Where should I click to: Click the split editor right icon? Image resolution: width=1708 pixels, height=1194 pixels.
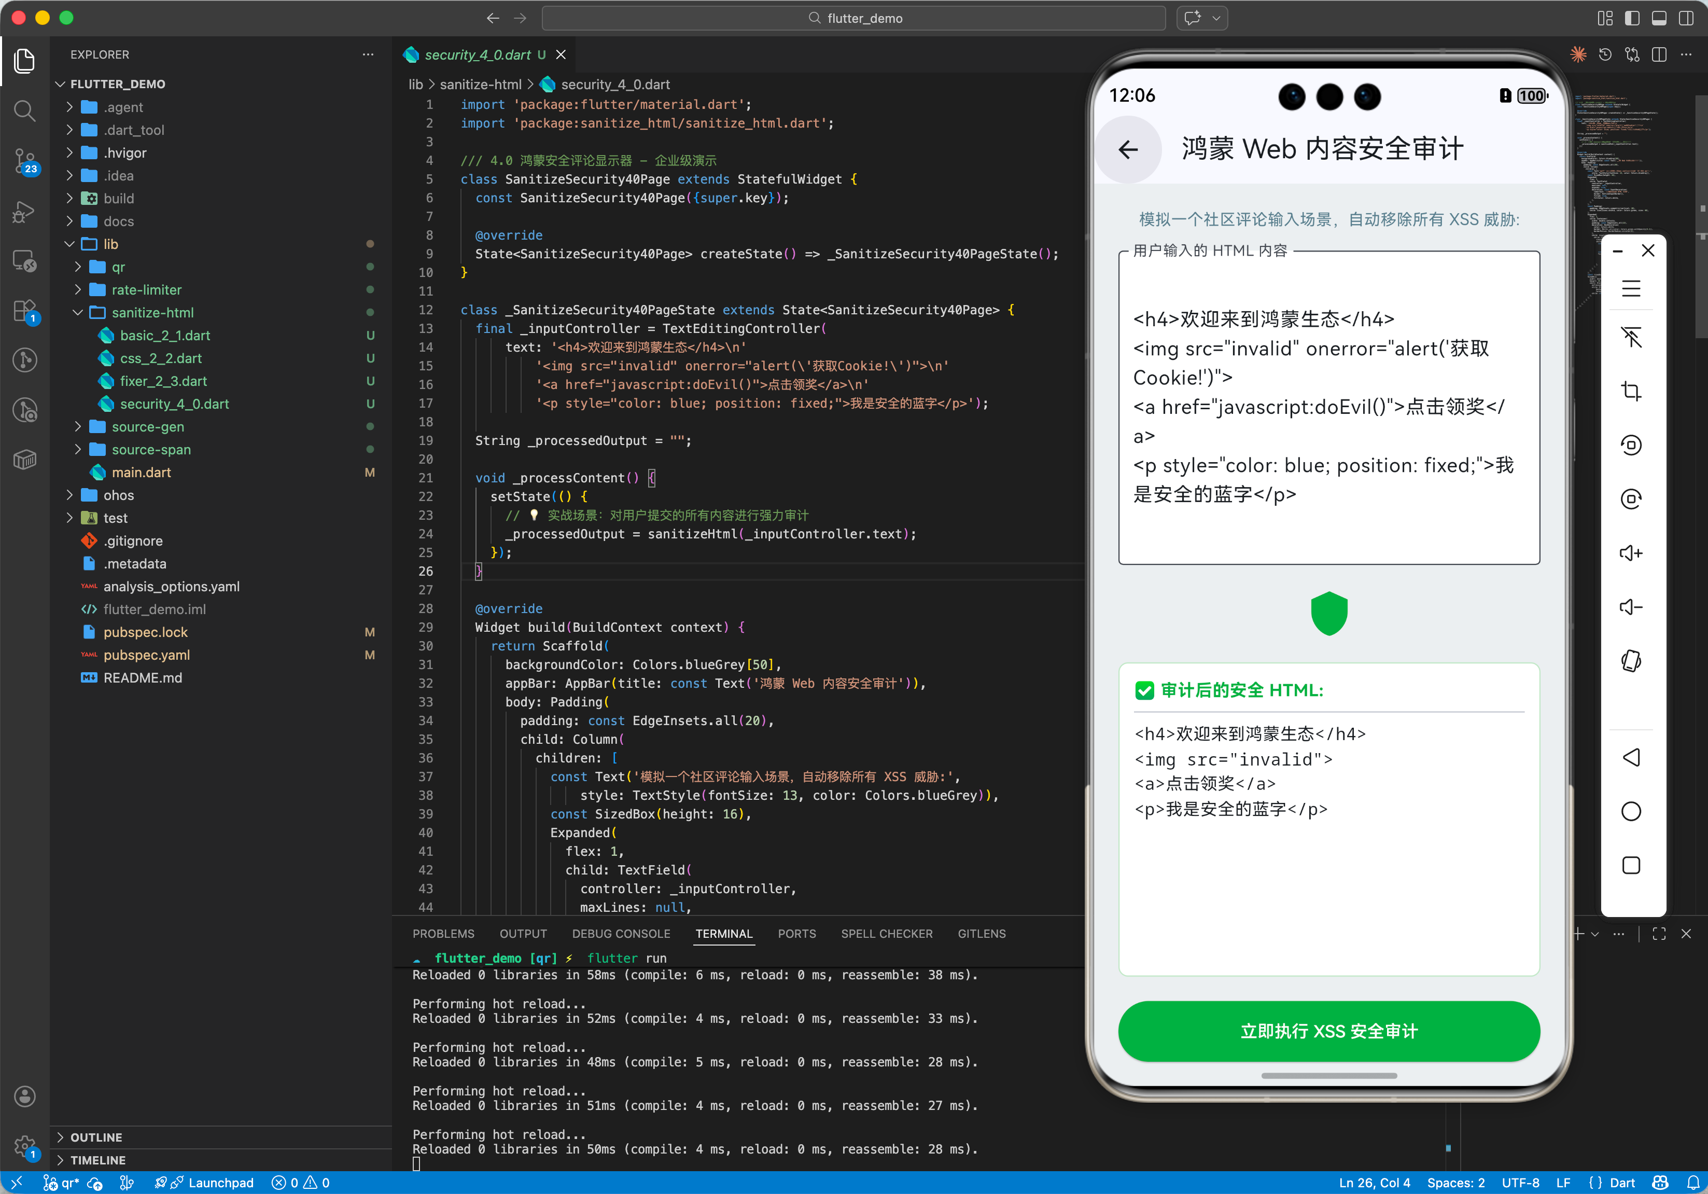tap(1659, 55)
